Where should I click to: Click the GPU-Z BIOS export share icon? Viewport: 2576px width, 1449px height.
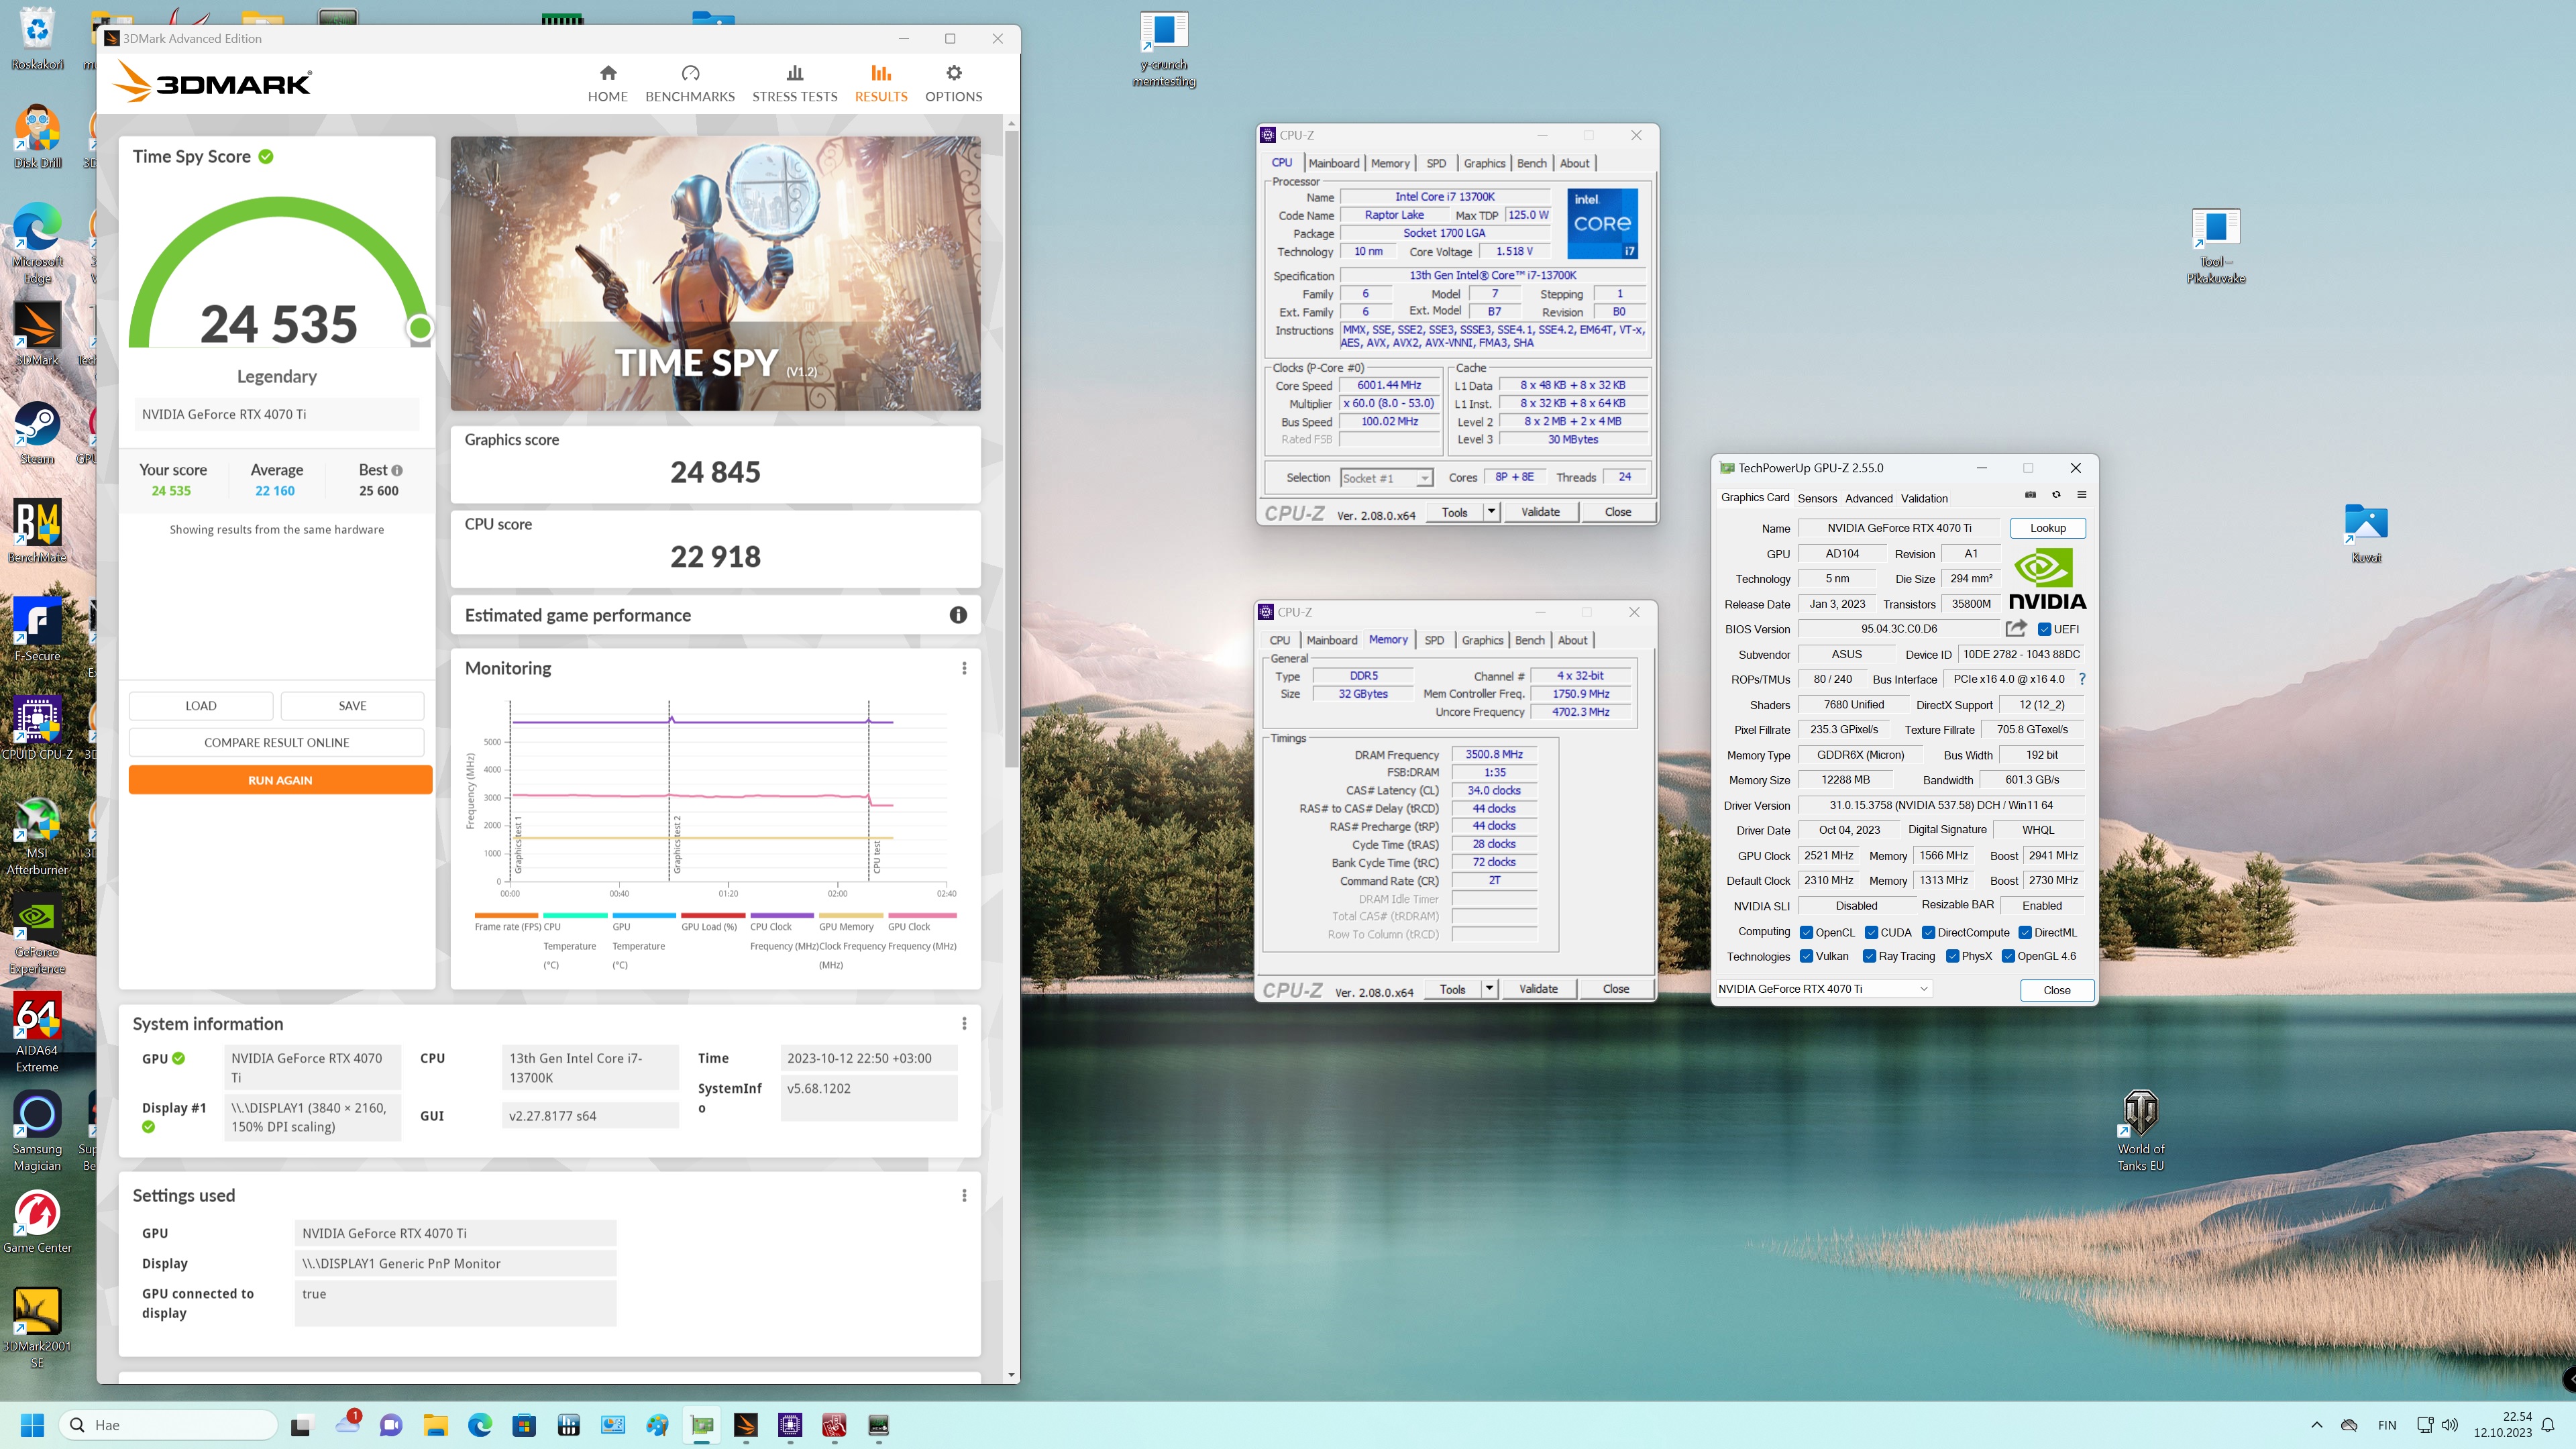click(x=2016, y=628)
